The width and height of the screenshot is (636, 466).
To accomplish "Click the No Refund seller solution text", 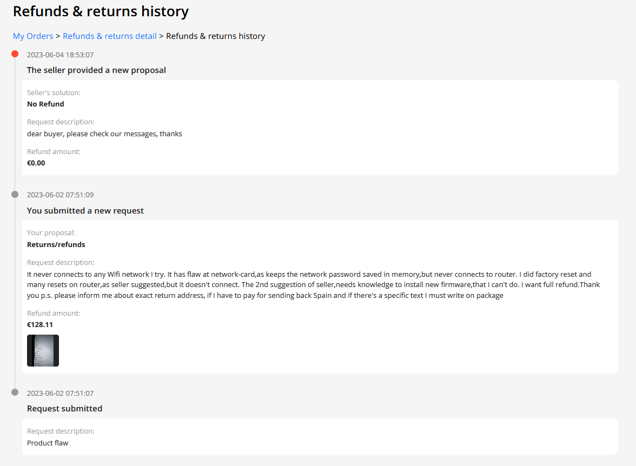I will point(45,104).
